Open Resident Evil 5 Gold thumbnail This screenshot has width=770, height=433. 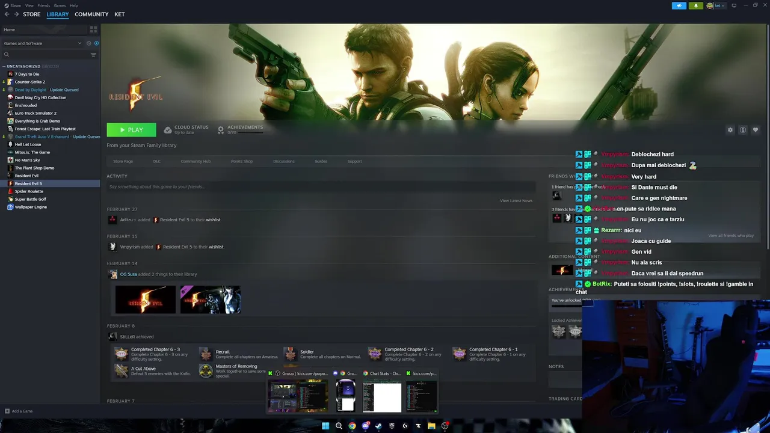click(x=210, y=299)
